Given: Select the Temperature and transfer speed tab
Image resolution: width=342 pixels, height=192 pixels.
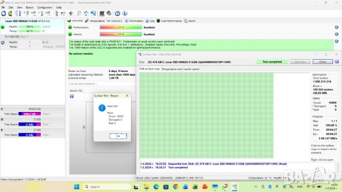Looking at the screenshot, I should [181, 69].
